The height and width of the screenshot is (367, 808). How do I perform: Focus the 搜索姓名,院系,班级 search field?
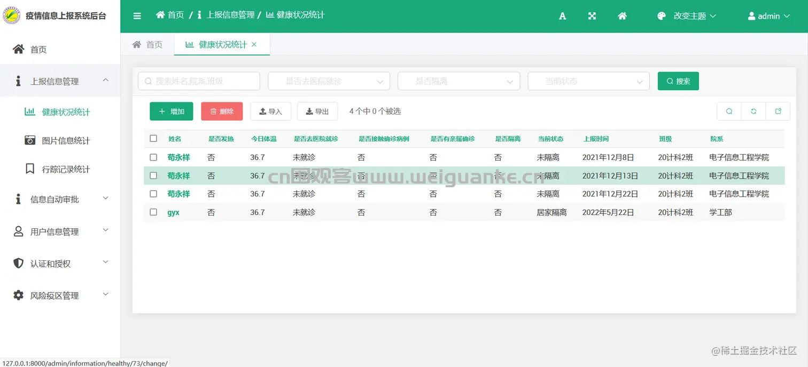[199, 81]
